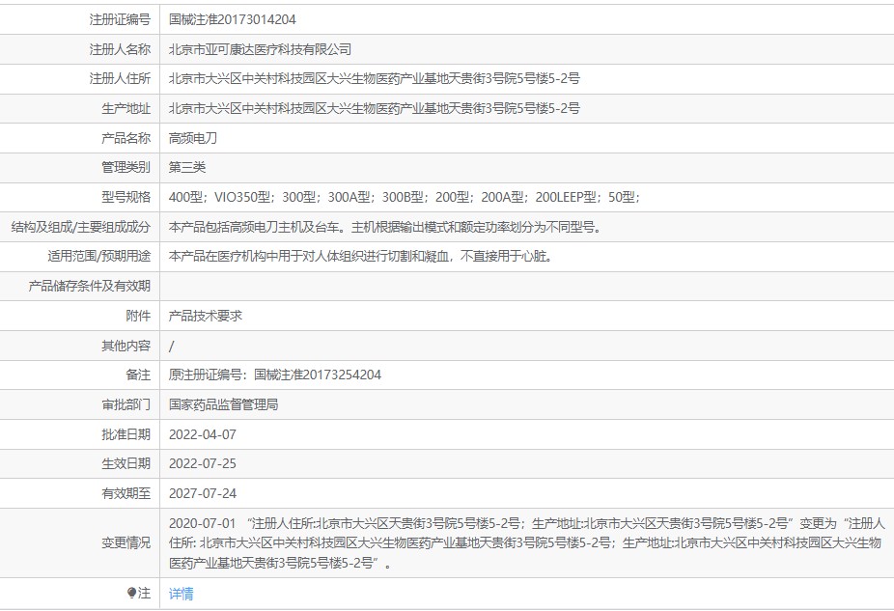Click the structure description 本产品包括高频电刀主机及台车

pyautogui.click(x=385, y=227)
